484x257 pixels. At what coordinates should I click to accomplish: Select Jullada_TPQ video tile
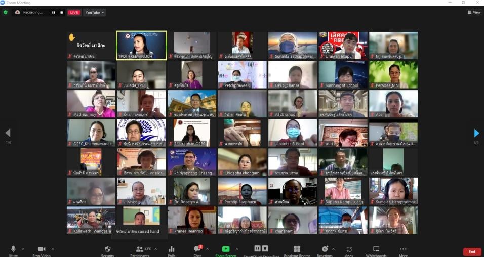pyautogui.click(x=141, y=75)
